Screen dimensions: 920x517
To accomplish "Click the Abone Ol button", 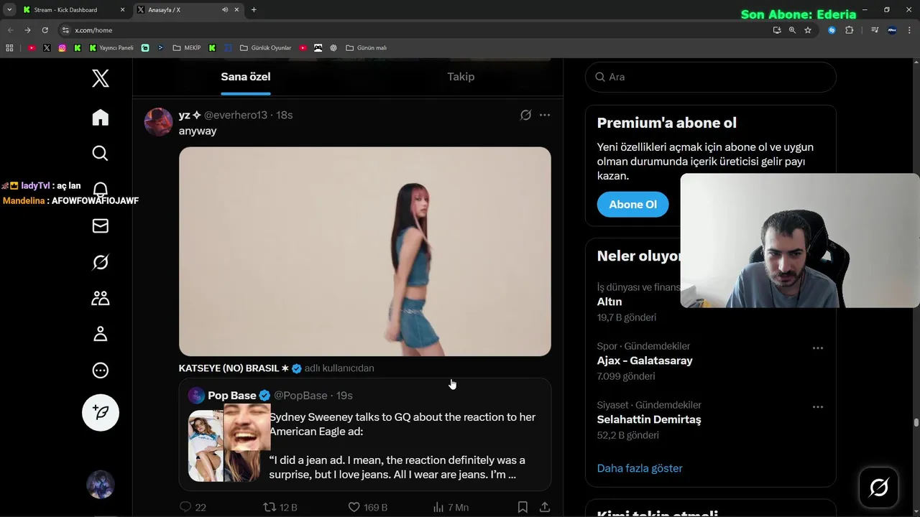I will click(632, 205).
